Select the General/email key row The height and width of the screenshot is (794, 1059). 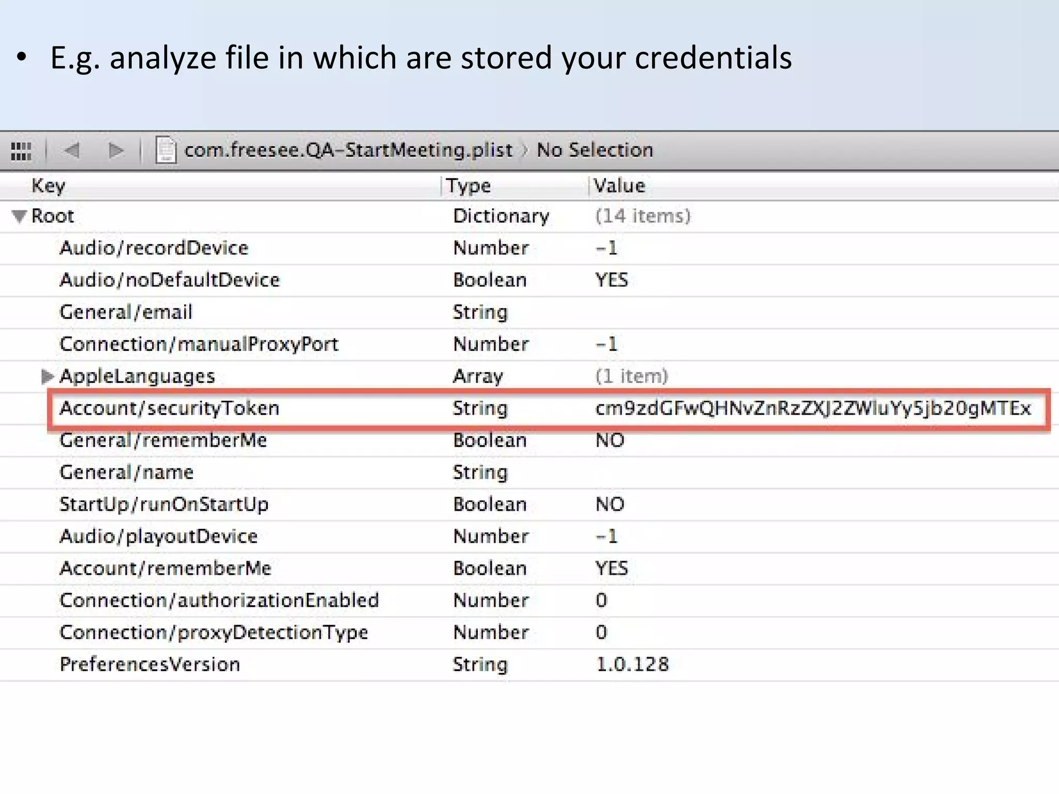point(126,312)
